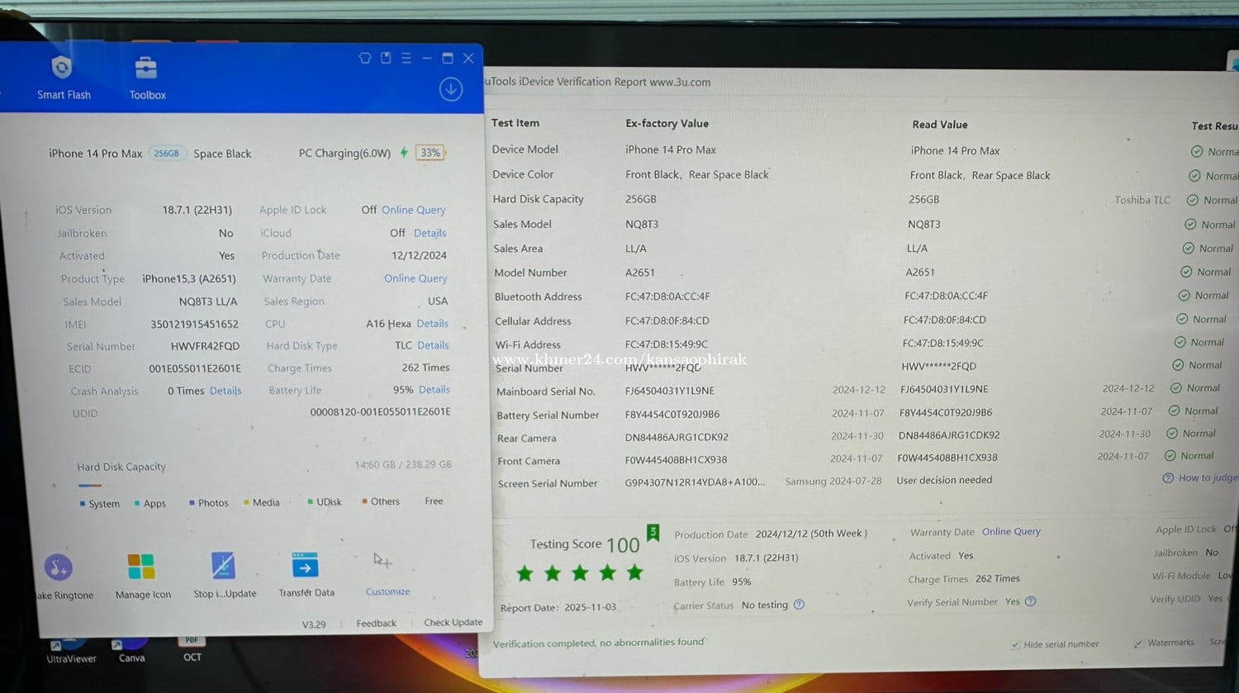
Task: Click Apple ID Lock Online Query link
Action: [413, 210]
